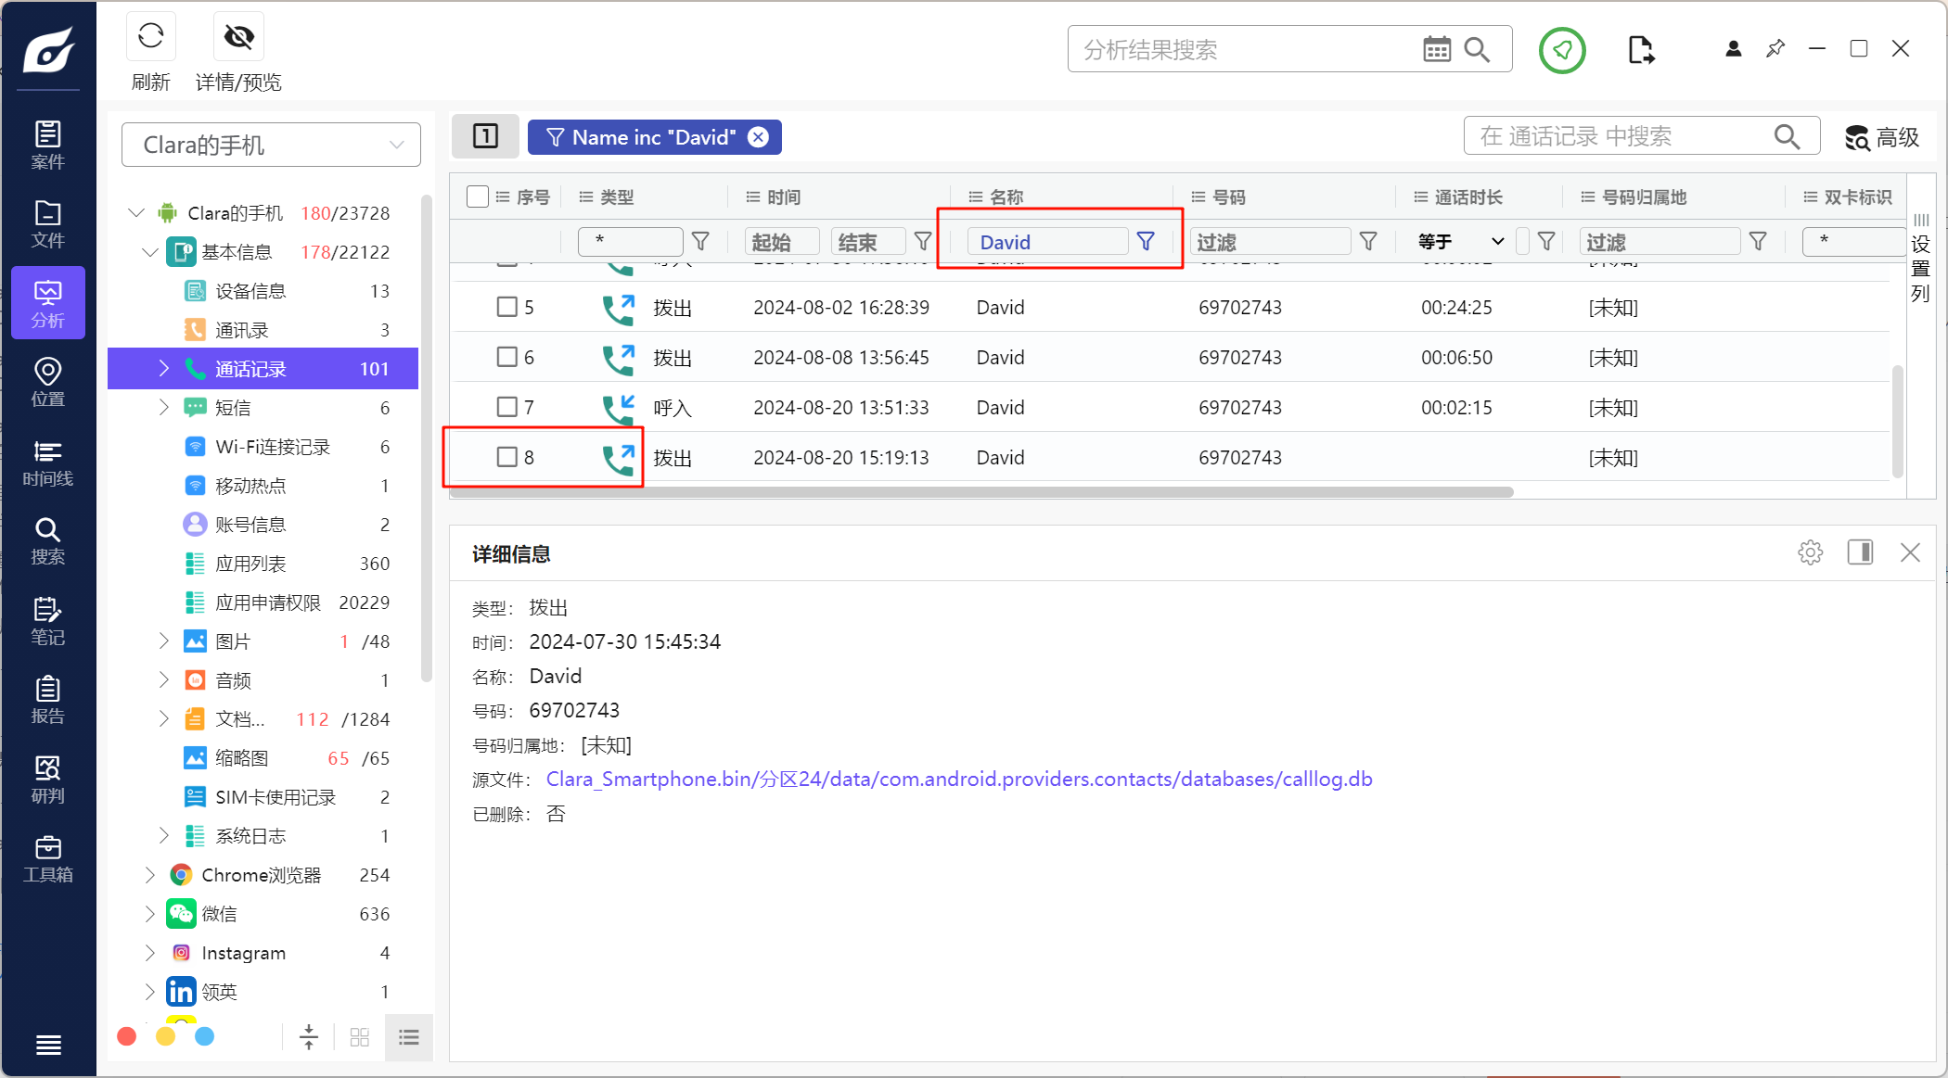Select 短信 in the data tree
1948x1078 pixels.
pyautogui.click(x=233, y=408)
